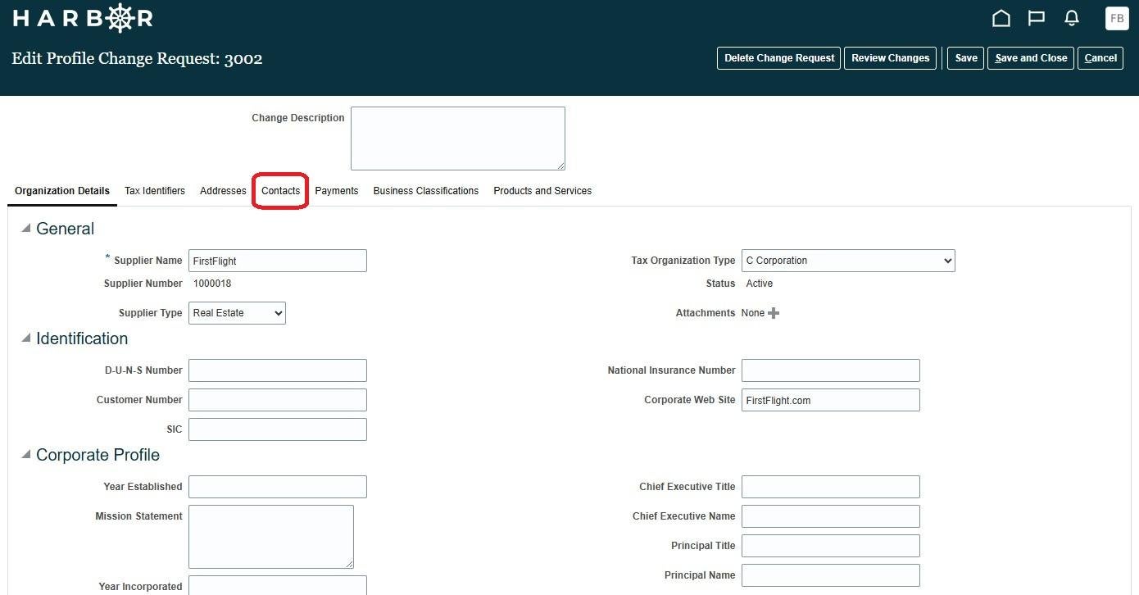The image size is (1139, 595).
Task: Click the Year Incorporated field
Action: (278, 585)
